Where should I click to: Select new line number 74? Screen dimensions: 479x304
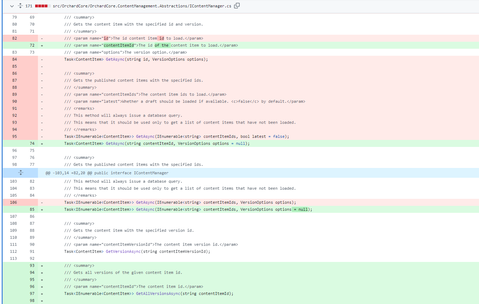coord(32,143)
